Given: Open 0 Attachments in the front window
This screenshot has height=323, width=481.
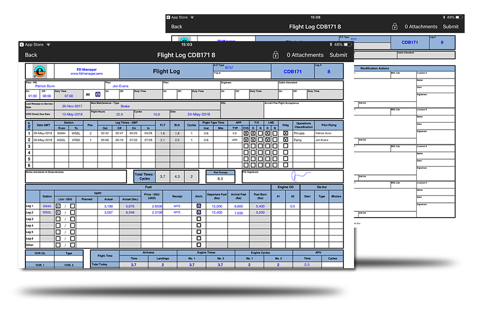Looking at the screenshot, I should pyautogui.click(x=305, y=55).
